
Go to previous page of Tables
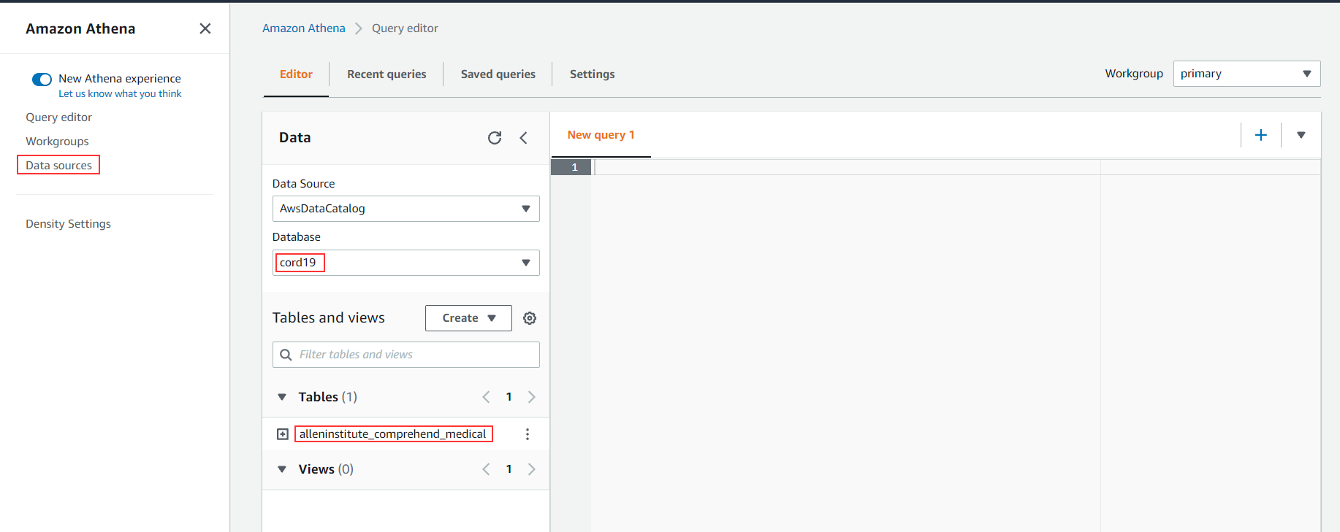(486, 397)
